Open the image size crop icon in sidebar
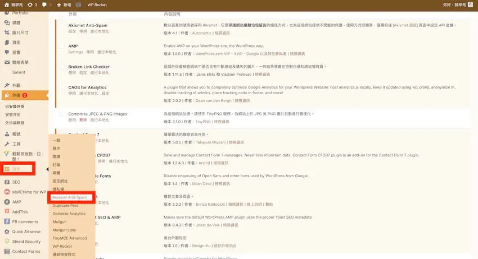Viewport: 478px width, 259px height. (7, 33)
